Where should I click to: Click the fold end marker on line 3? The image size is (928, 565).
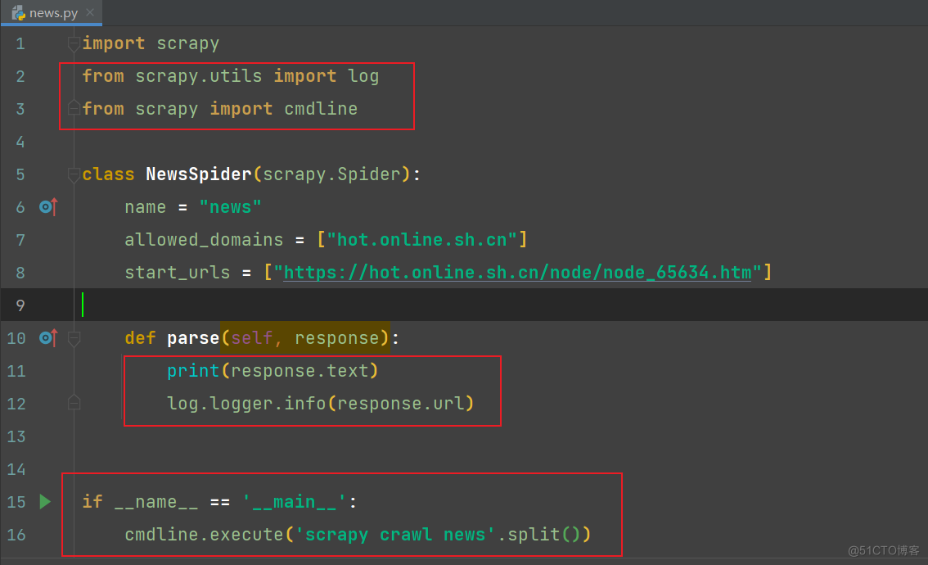(x=74, y=108)
